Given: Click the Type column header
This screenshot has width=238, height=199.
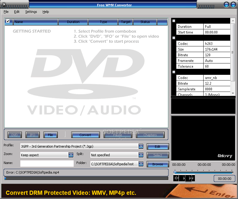Looking at the screenshot, I should tap(103, 22).
